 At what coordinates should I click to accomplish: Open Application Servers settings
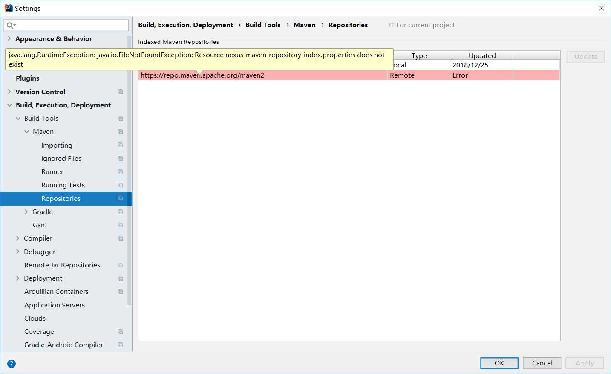click(55, 305)
